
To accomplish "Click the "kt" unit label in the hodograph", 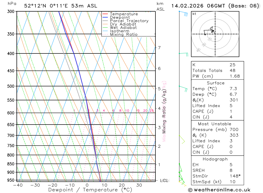I will (x=194, y=14).
